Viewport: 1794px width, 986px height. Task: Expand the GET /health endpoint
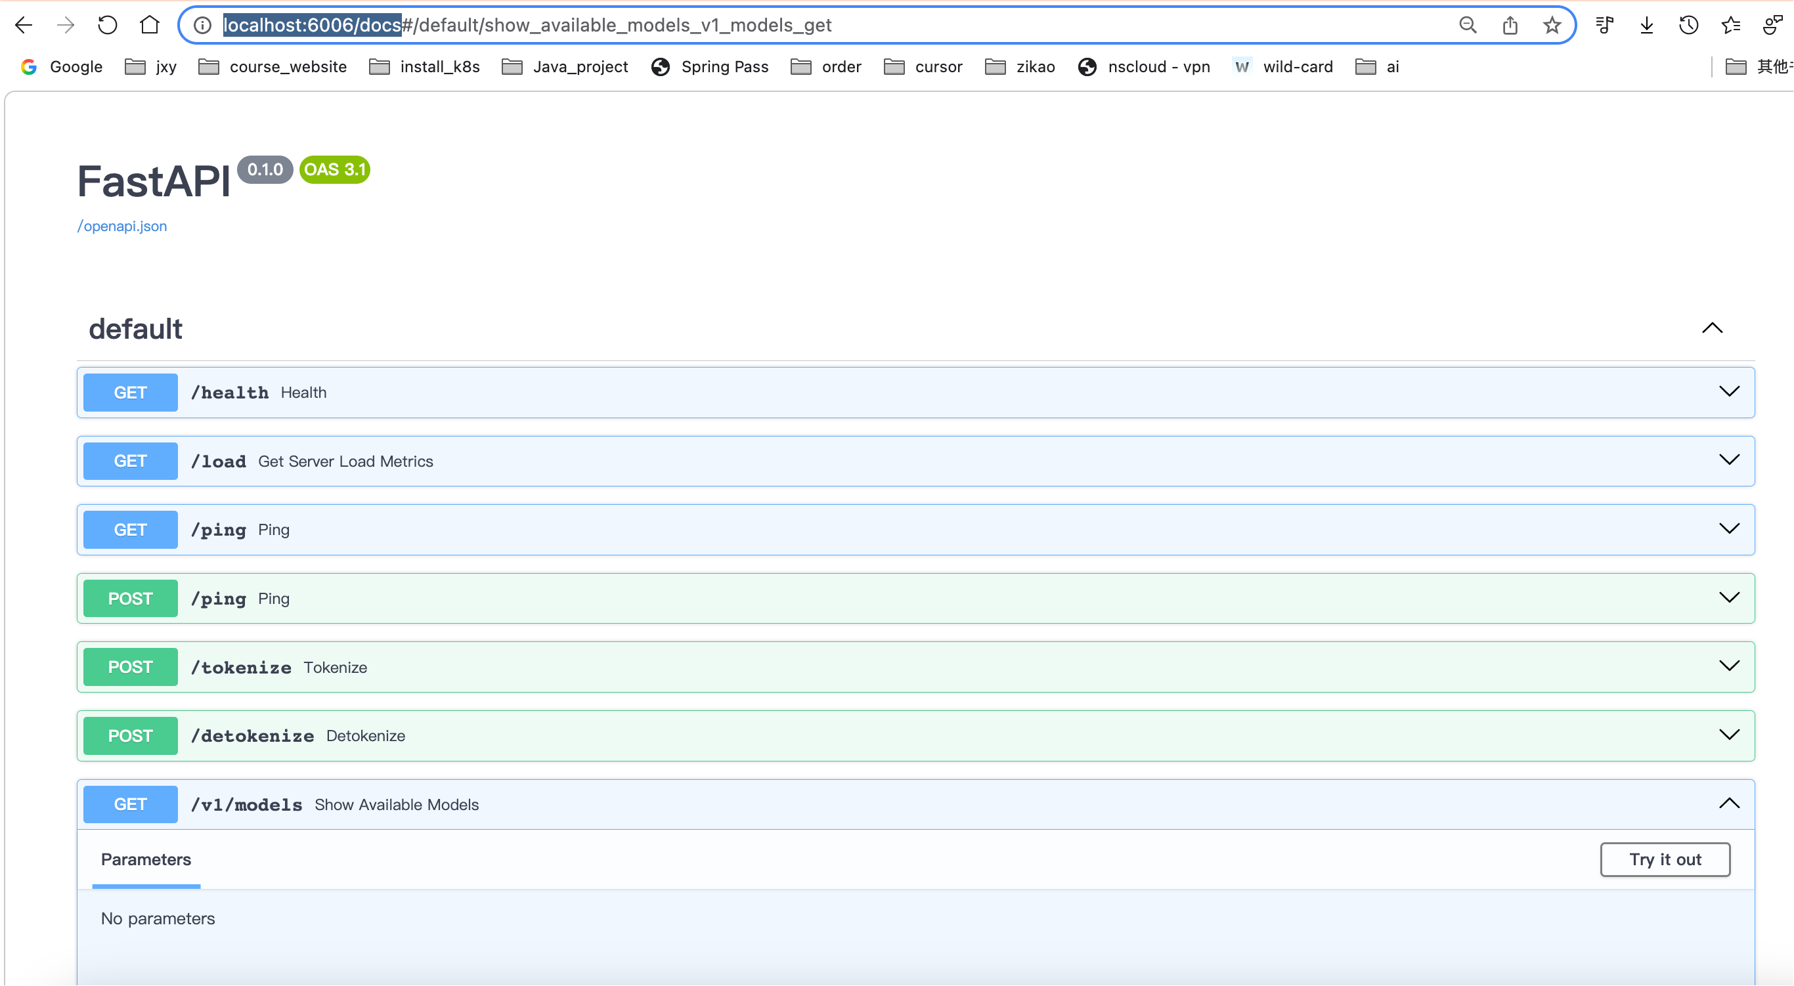point(1729,392)
